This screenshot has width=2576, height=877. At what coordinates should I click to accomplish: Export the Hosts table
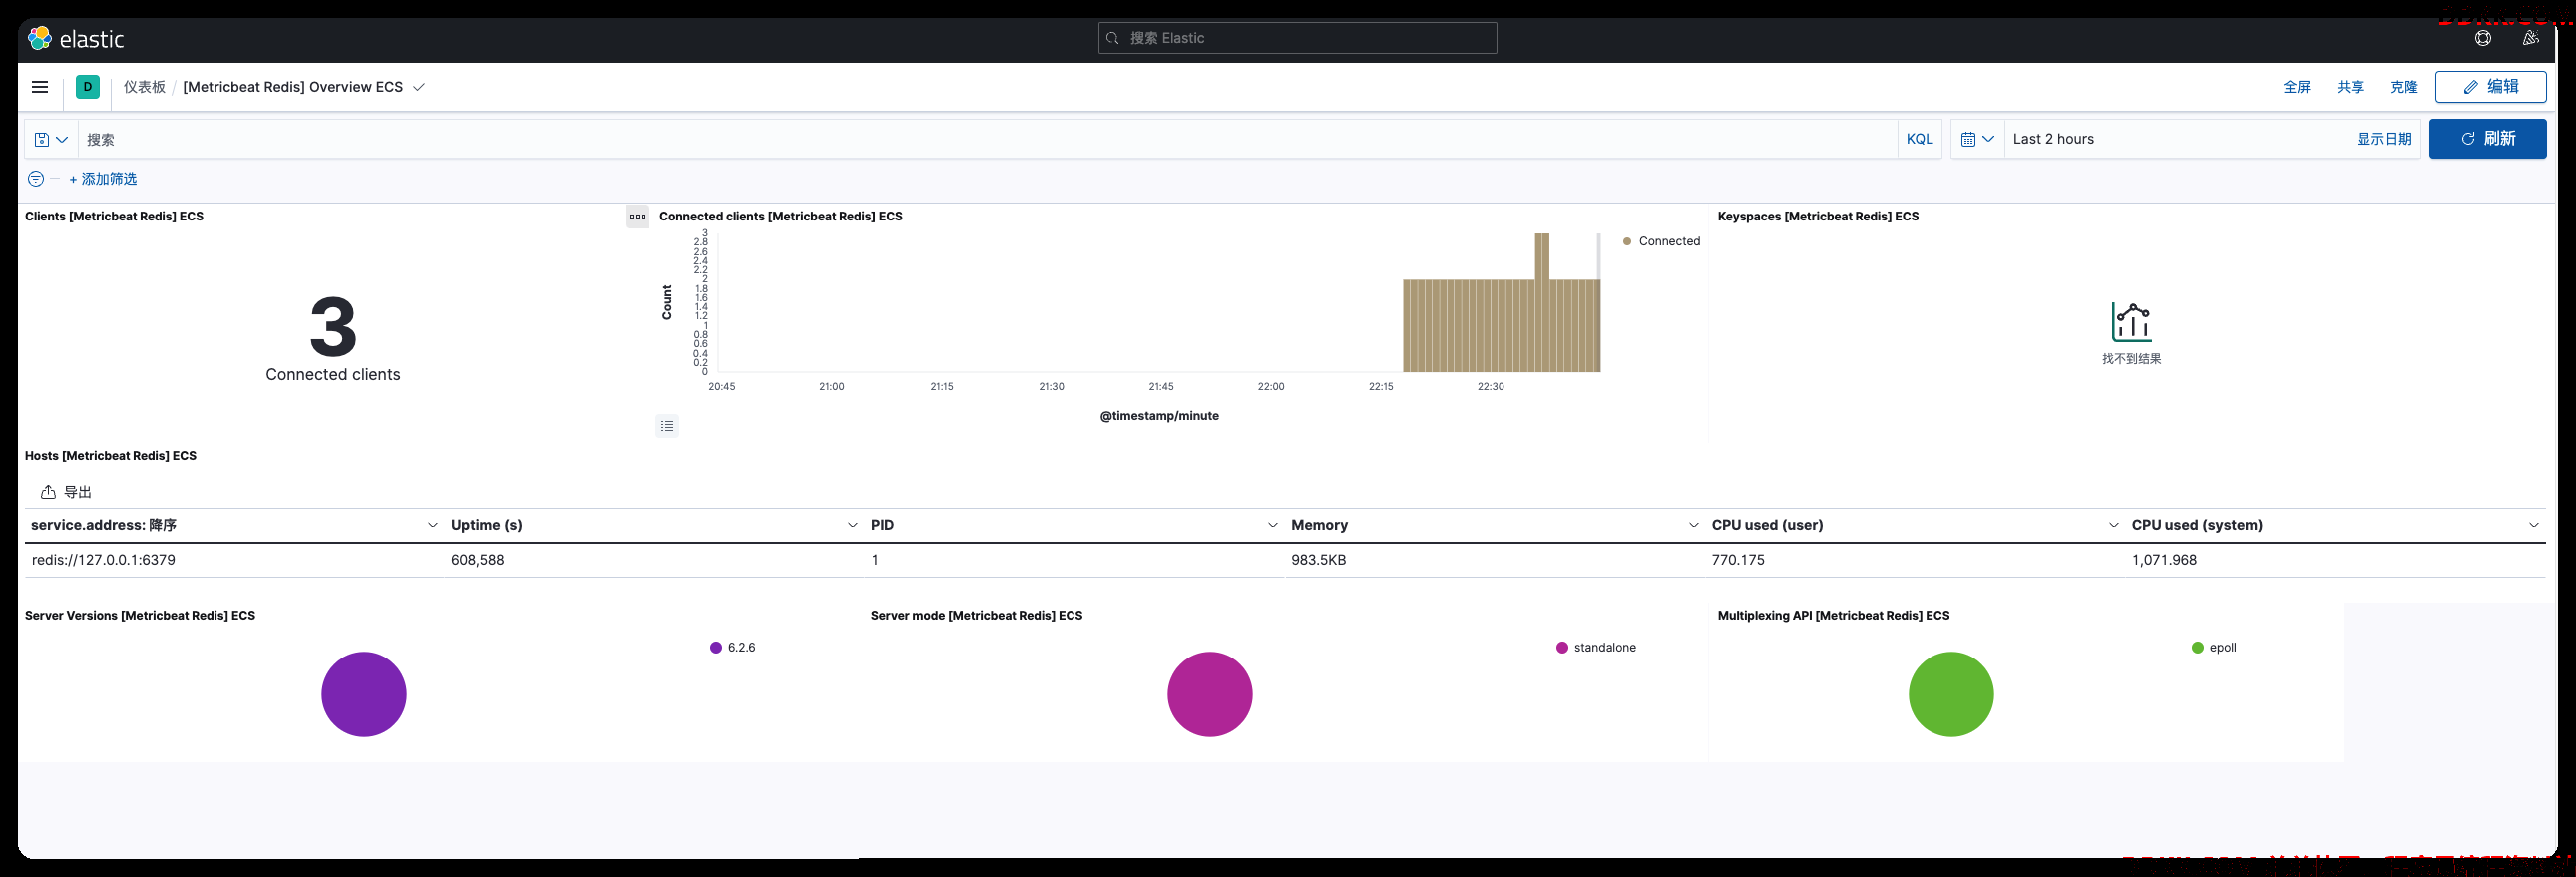66,492
